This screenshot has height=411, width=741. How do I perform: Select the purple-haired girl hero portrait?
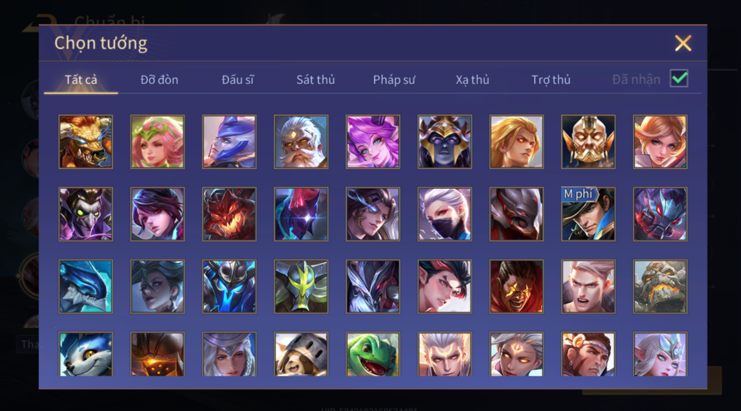(x=373, y=142)
